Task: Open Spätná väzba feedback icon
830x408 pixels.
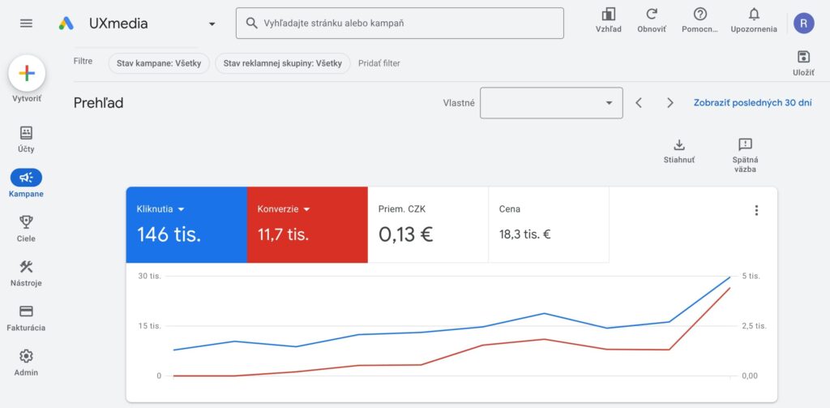Action: [x=745, y=144]
